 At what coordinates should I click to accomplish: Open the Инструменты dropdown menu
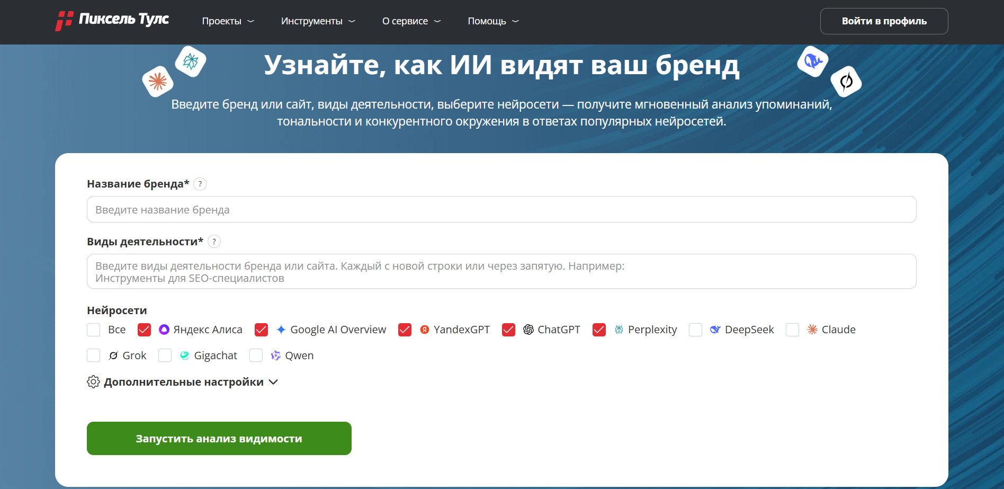(318, 21)
